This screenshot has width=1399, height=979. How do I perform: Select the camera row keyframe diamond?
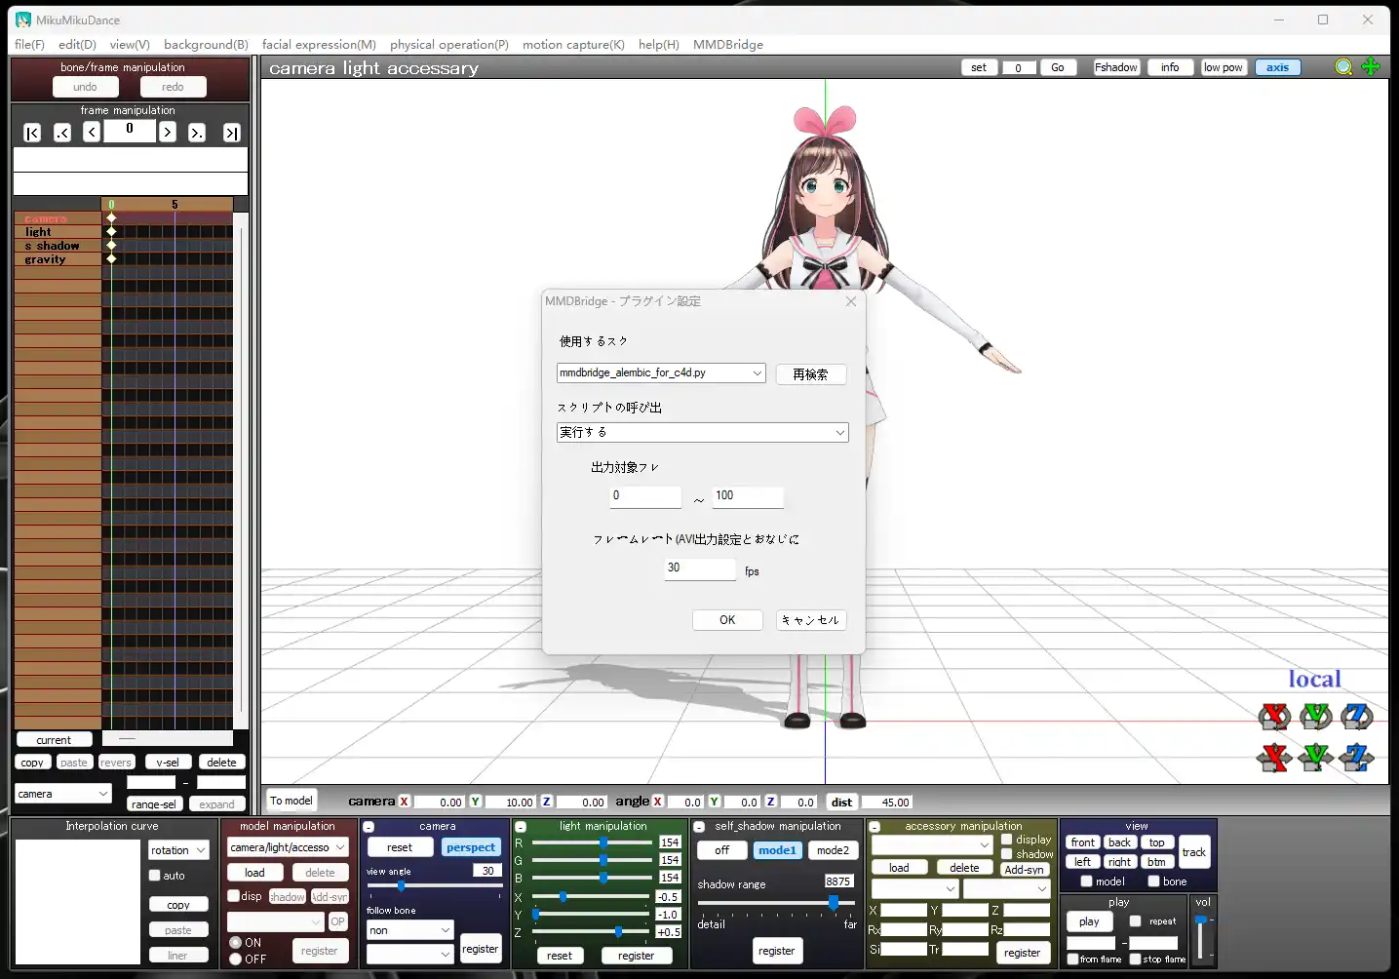point(111,218)
